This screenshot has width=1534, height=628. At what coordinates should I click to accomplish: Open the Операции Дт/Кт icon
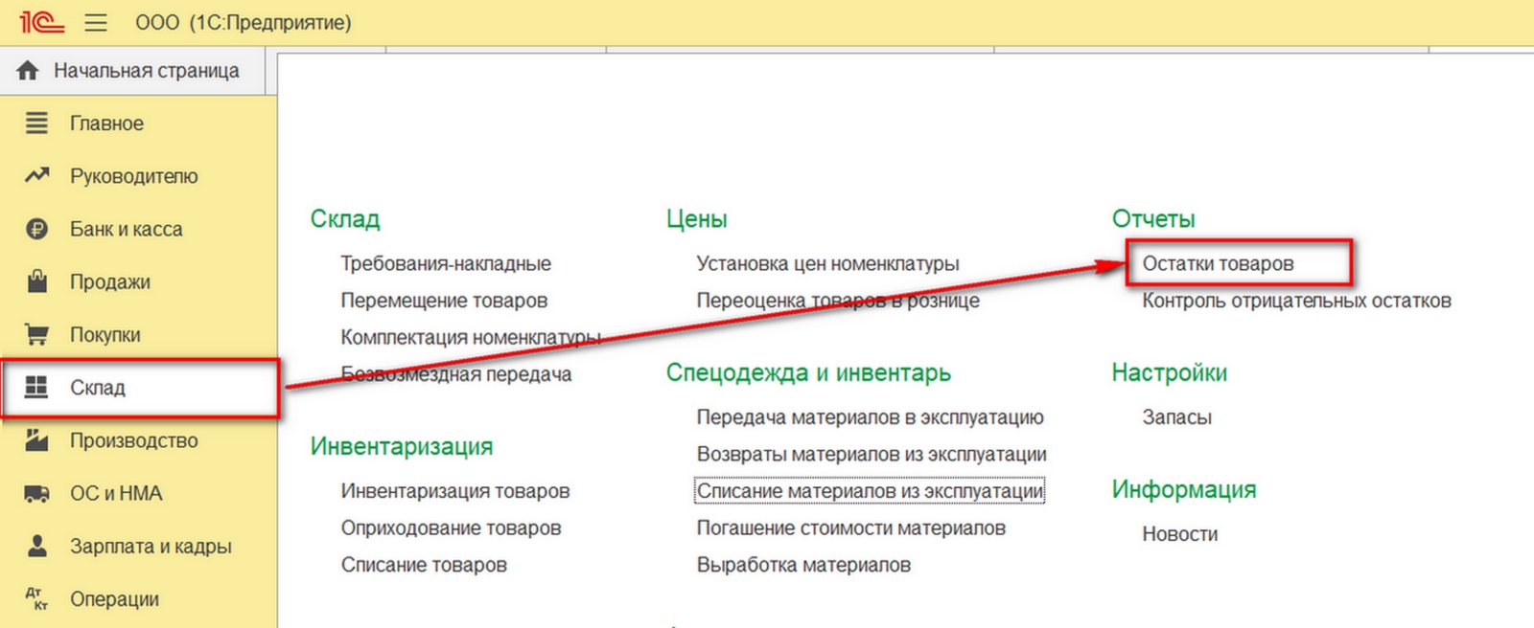(36, 599)
